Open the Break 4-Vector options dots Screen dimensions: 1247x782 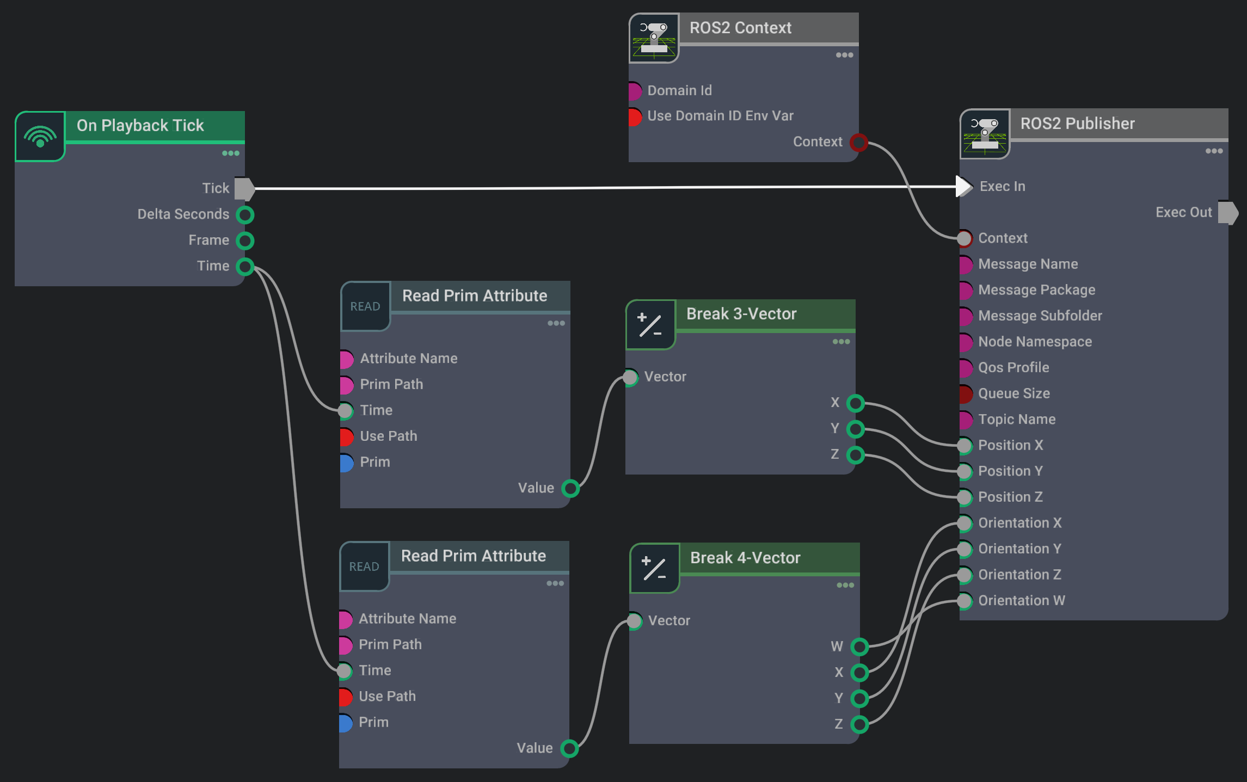845,586
